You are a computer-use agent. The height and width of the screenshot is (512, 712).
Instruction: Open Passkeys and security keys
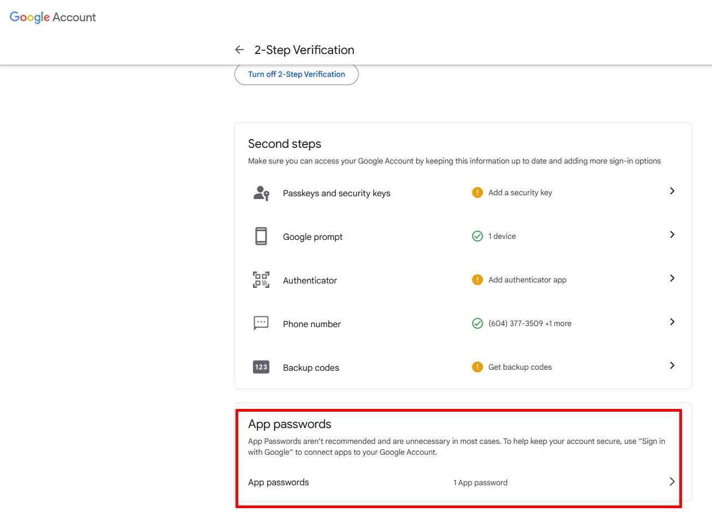click(x=336, y=193)
